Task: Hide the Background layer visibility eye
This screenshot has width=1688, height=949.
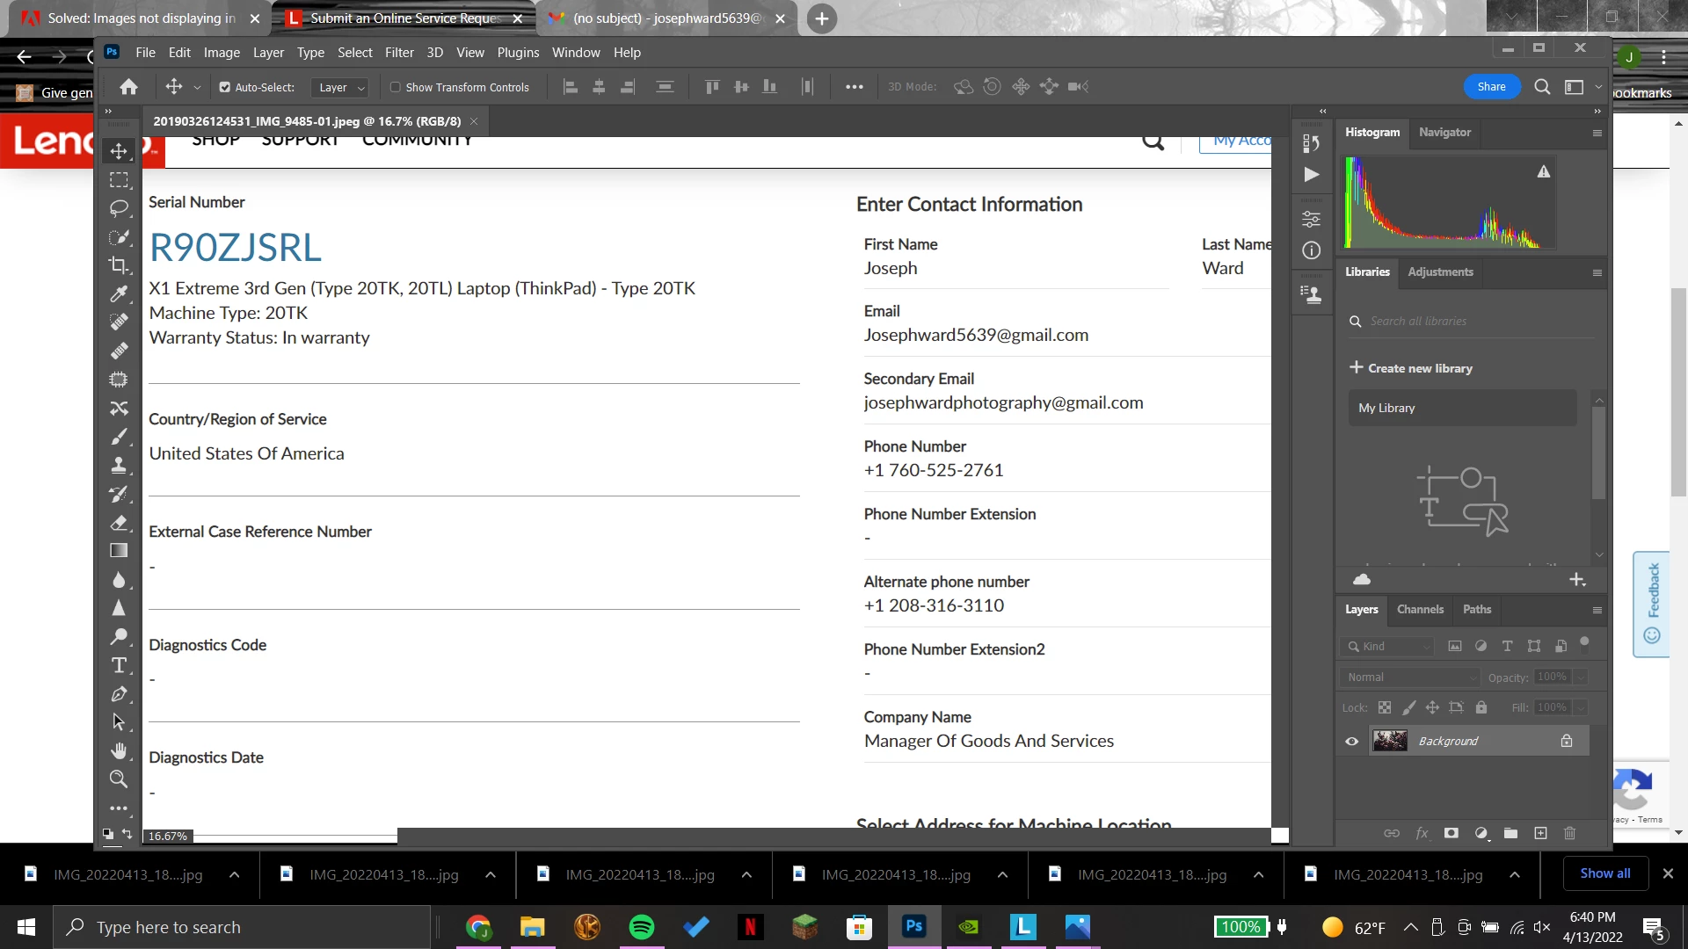Action: click(x=1352, y=741)
